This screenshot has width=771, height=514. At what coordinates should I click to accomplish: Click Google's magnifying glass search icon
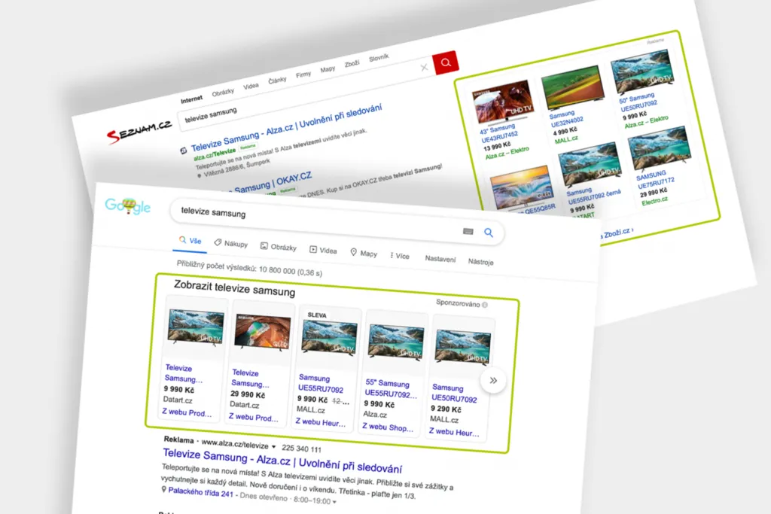tap(489, 233)
